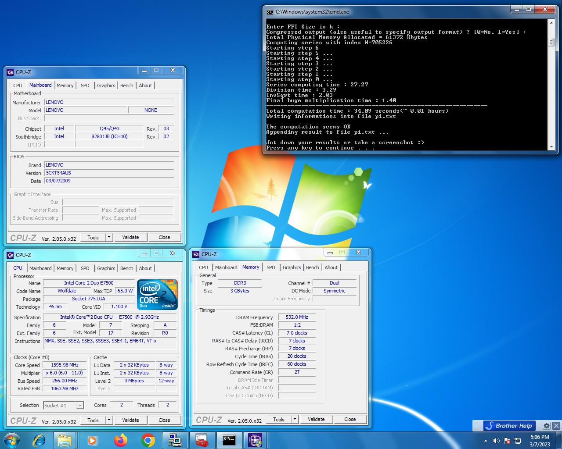The image size is (562, 449).
Task: Click Close button in the Memory window
Action: click(x=350, y=419)
